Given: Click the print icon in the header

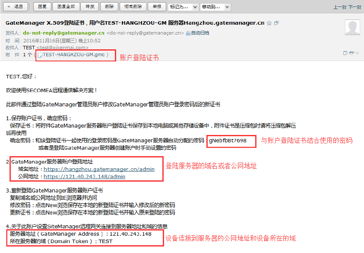Looking at the screenshot, I should click(351, 53).
